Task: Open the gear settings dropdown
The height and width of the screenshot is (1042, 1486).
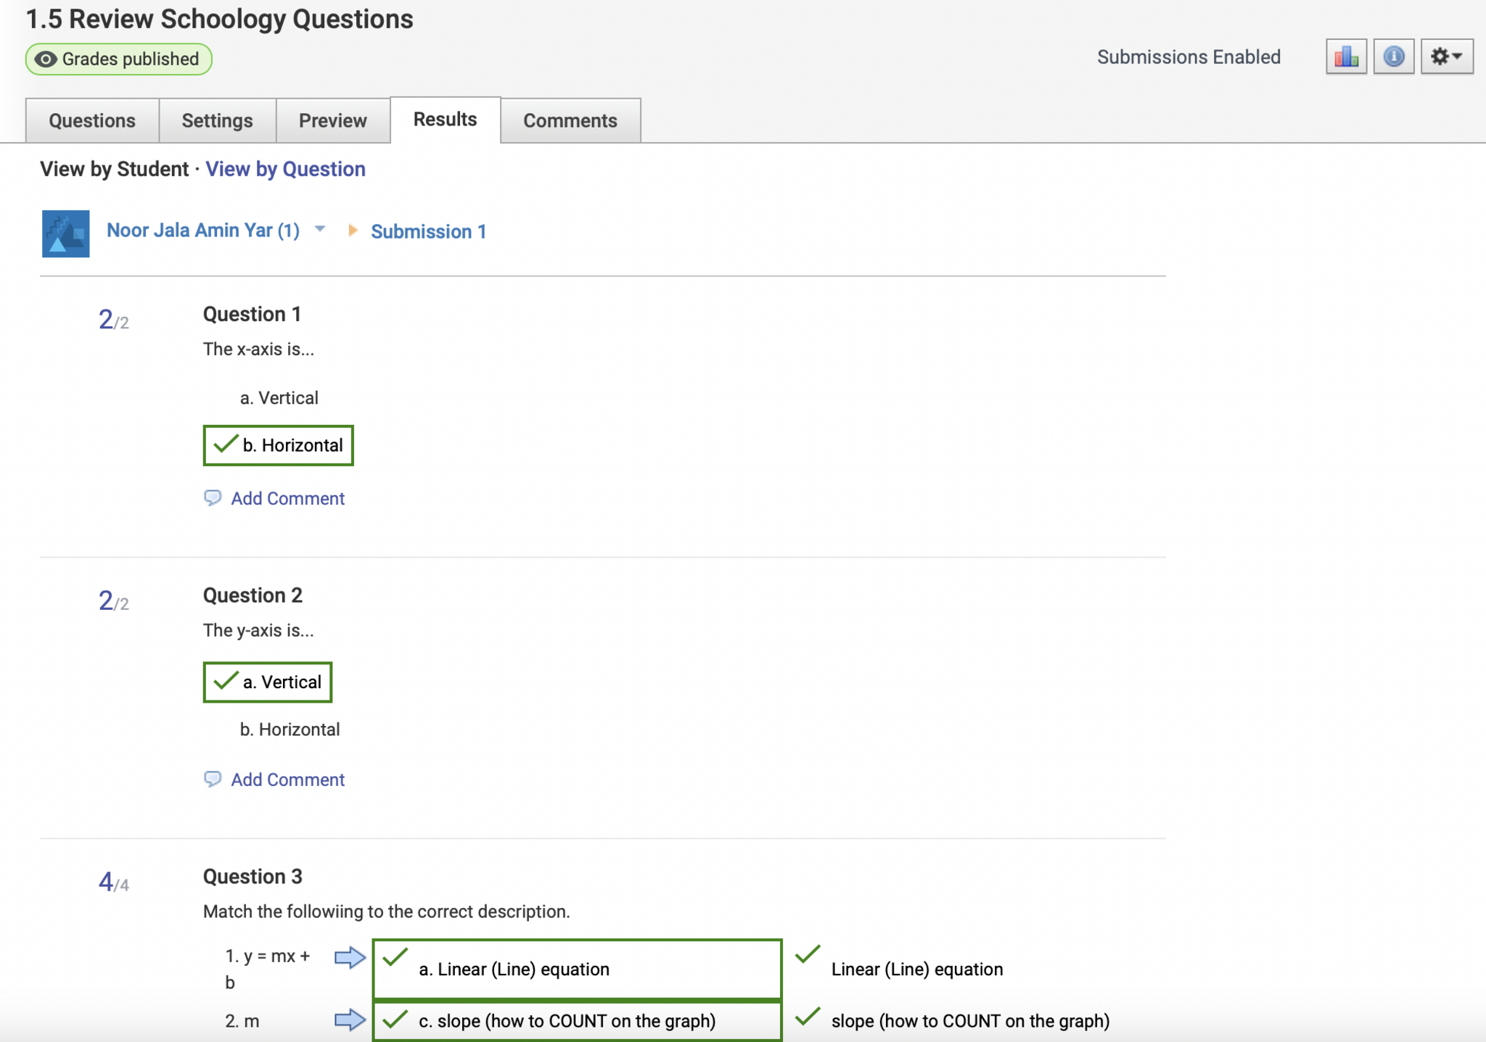Action: [x=1446, y=57]
